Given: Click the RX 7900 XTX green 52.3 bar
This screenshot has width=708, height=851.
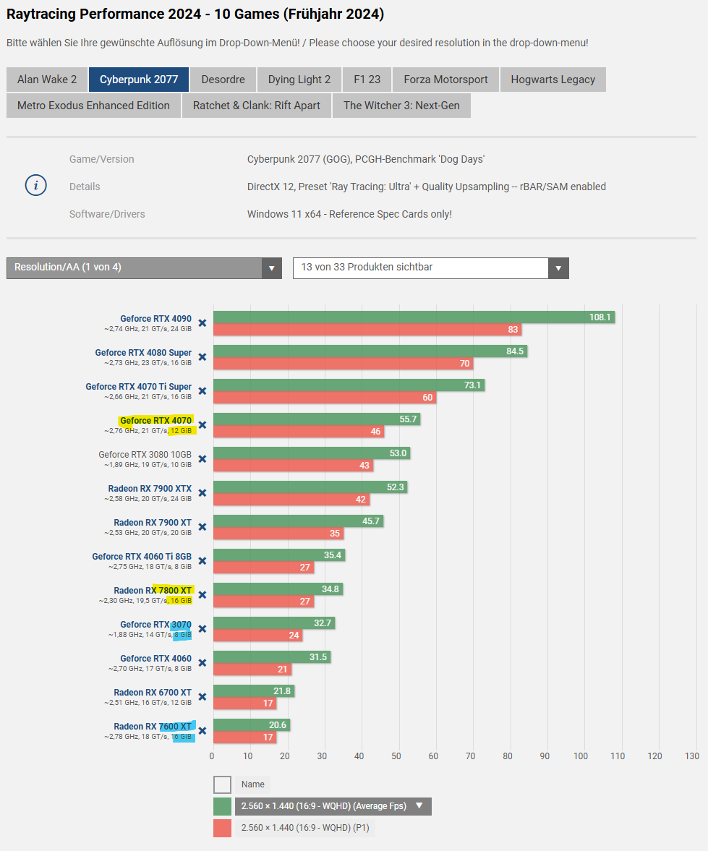Looking at the screenshot, I should pyautogui.click(x=310, y=487).
